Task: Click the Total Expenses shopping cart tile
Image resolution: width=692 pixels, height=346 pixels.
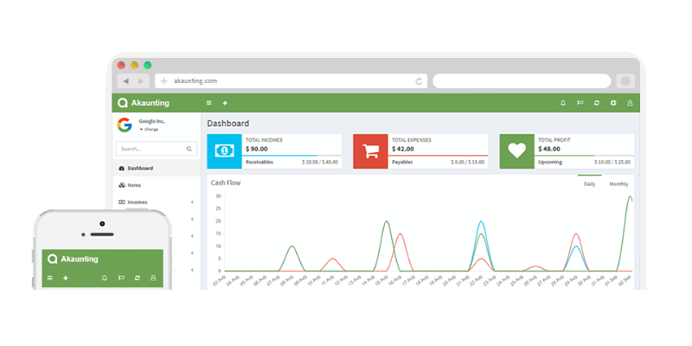Action: point(371,151)
